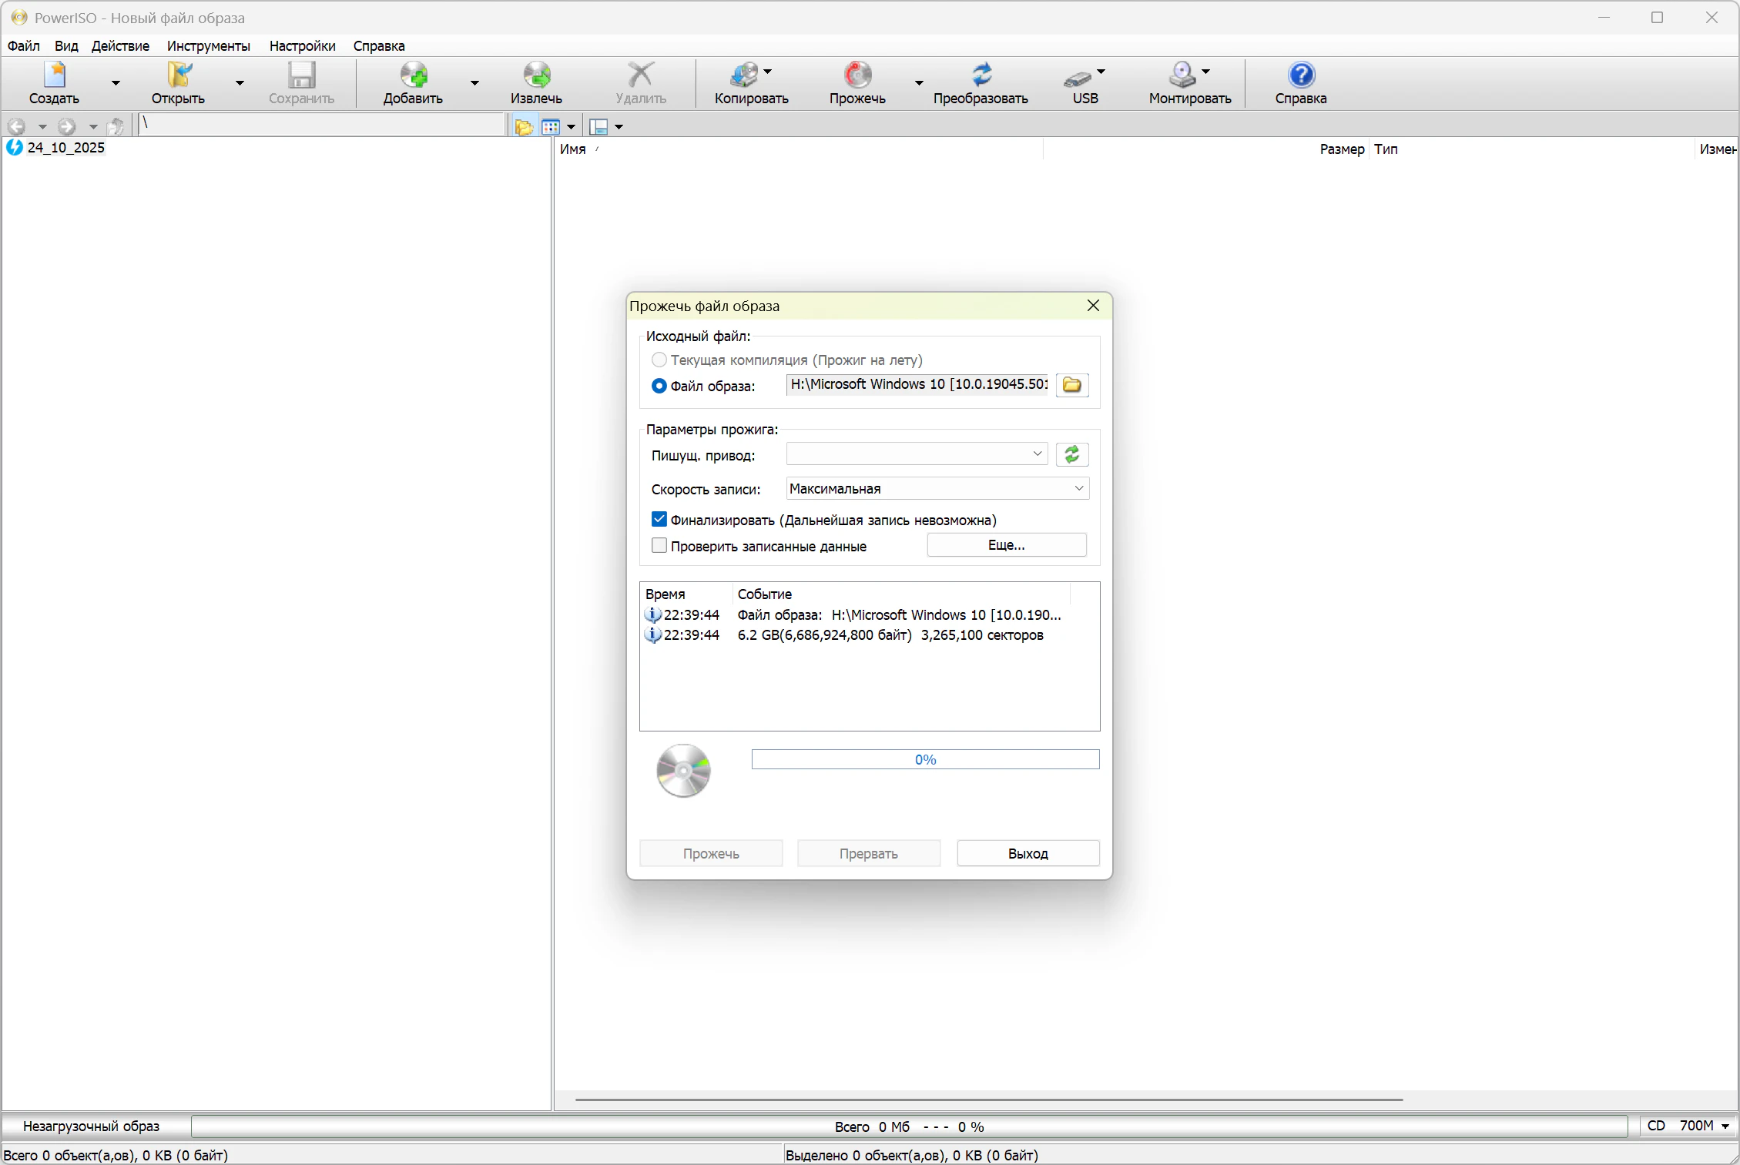The width and height of the screenshot is (1740, 1165).
Task: Click the burn progress bar at 0%
Action: point(925,760)
